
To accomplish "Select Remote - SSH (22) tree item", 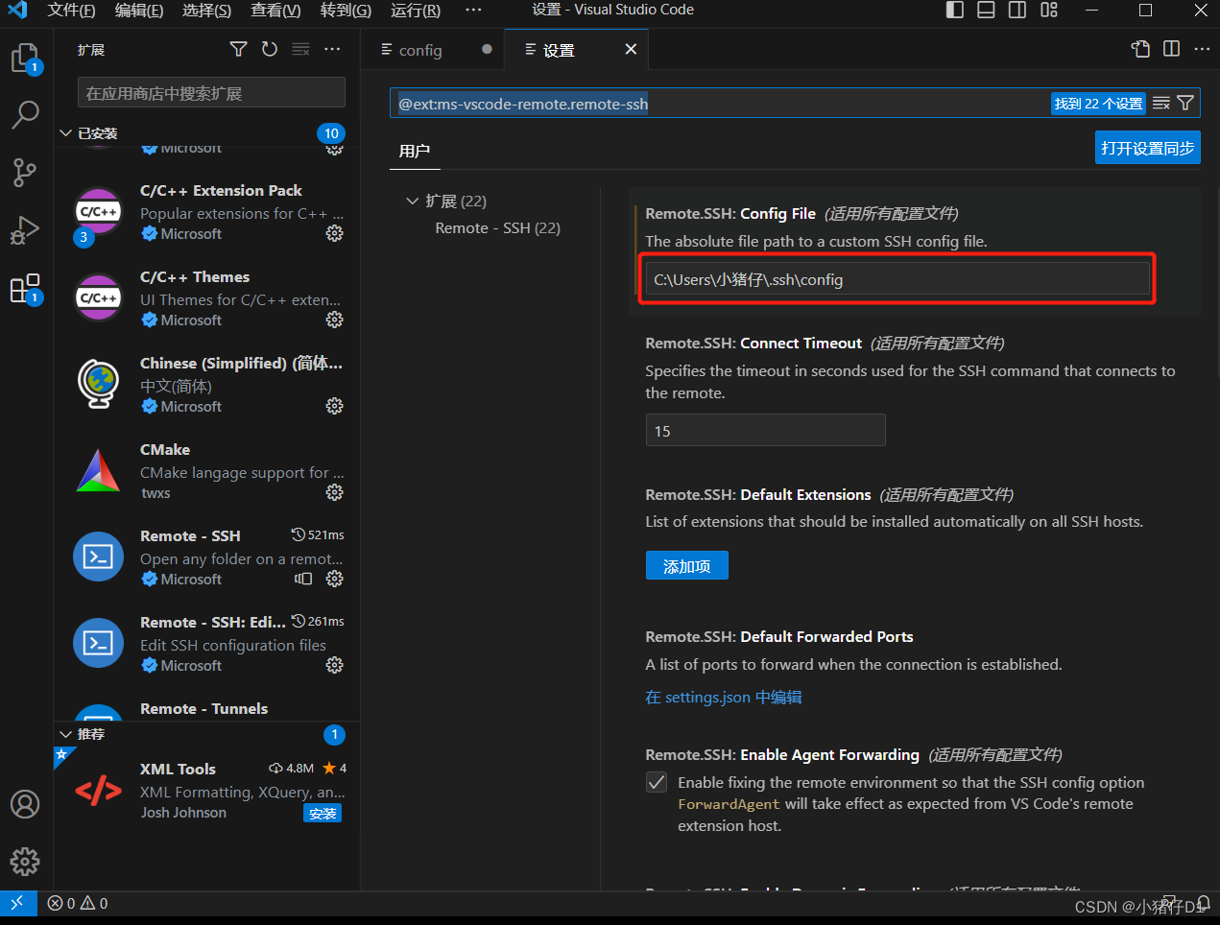I will coord(497,228).
